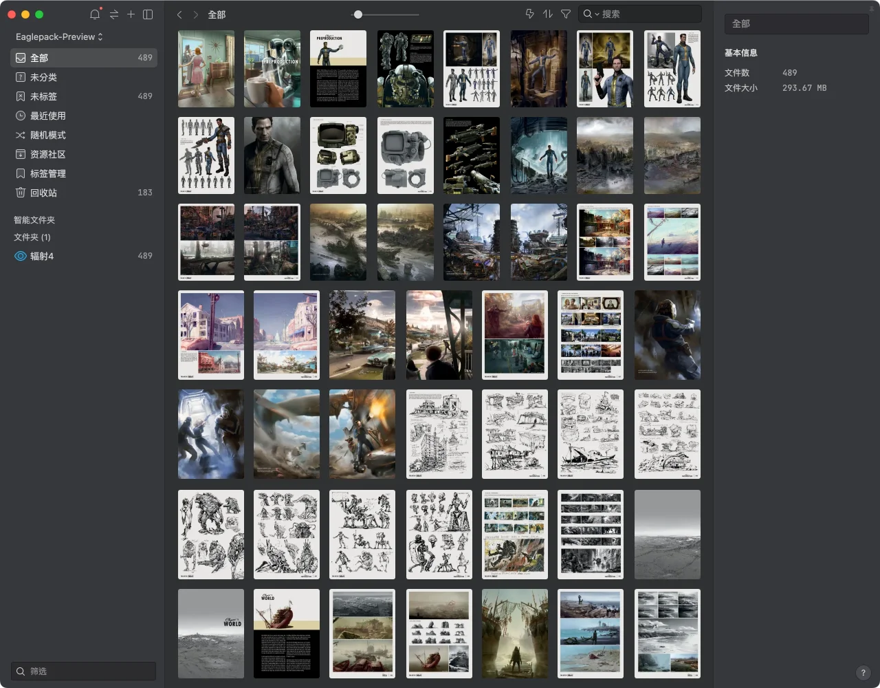Screen dimensions: 880x688
Task: Click the plus icon to add items
Action: (x=131, y=14)
